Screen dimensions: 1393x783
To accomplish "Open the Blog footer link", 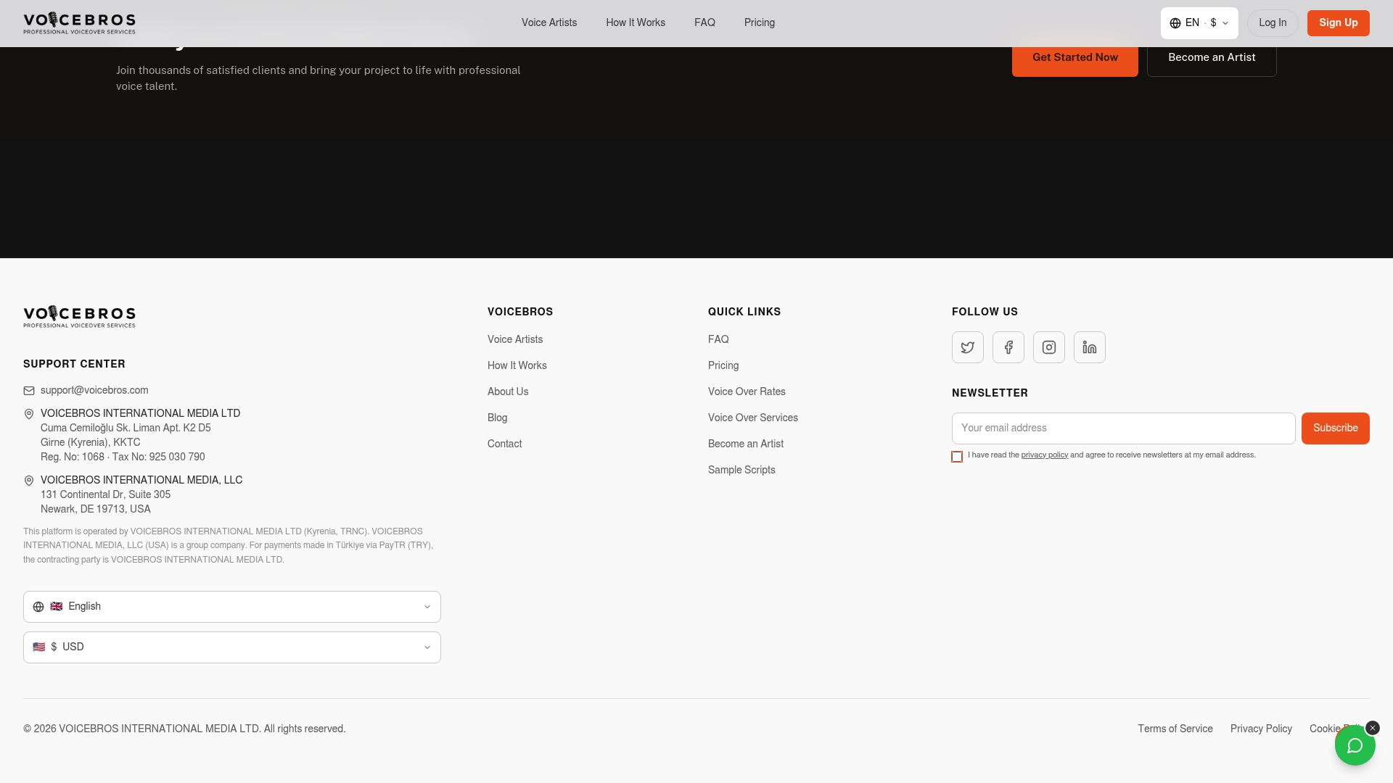I will [498, 418].
